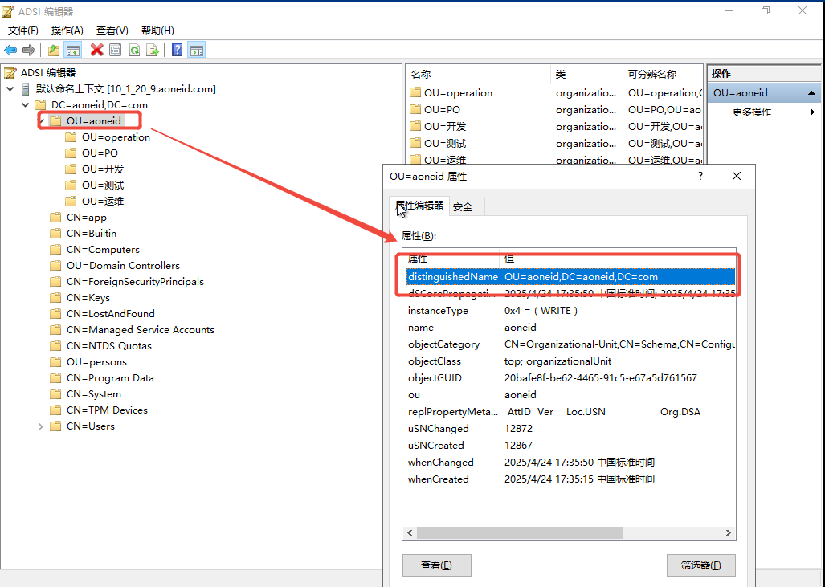Click the blue Help question mark icon

(x=177, y=50)
